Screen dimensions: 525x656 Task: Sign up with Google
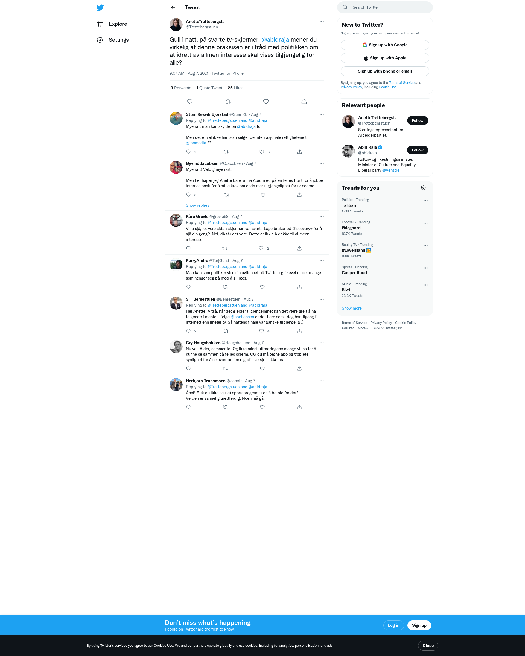(385, 45)
